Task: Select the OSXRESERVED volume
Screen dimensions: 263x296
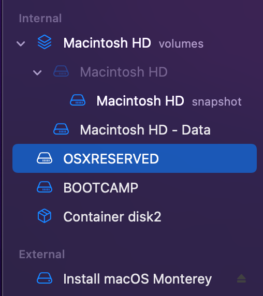Action: tap(135, 158)
